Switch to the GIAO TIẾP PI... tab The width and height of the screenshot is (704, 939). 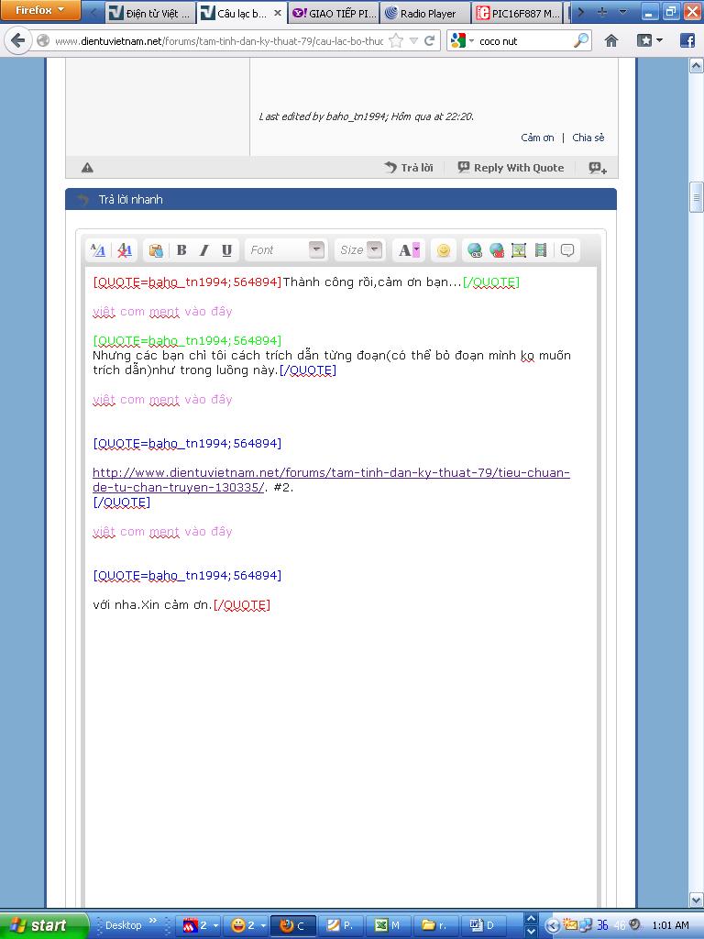(x=334, y=13)
